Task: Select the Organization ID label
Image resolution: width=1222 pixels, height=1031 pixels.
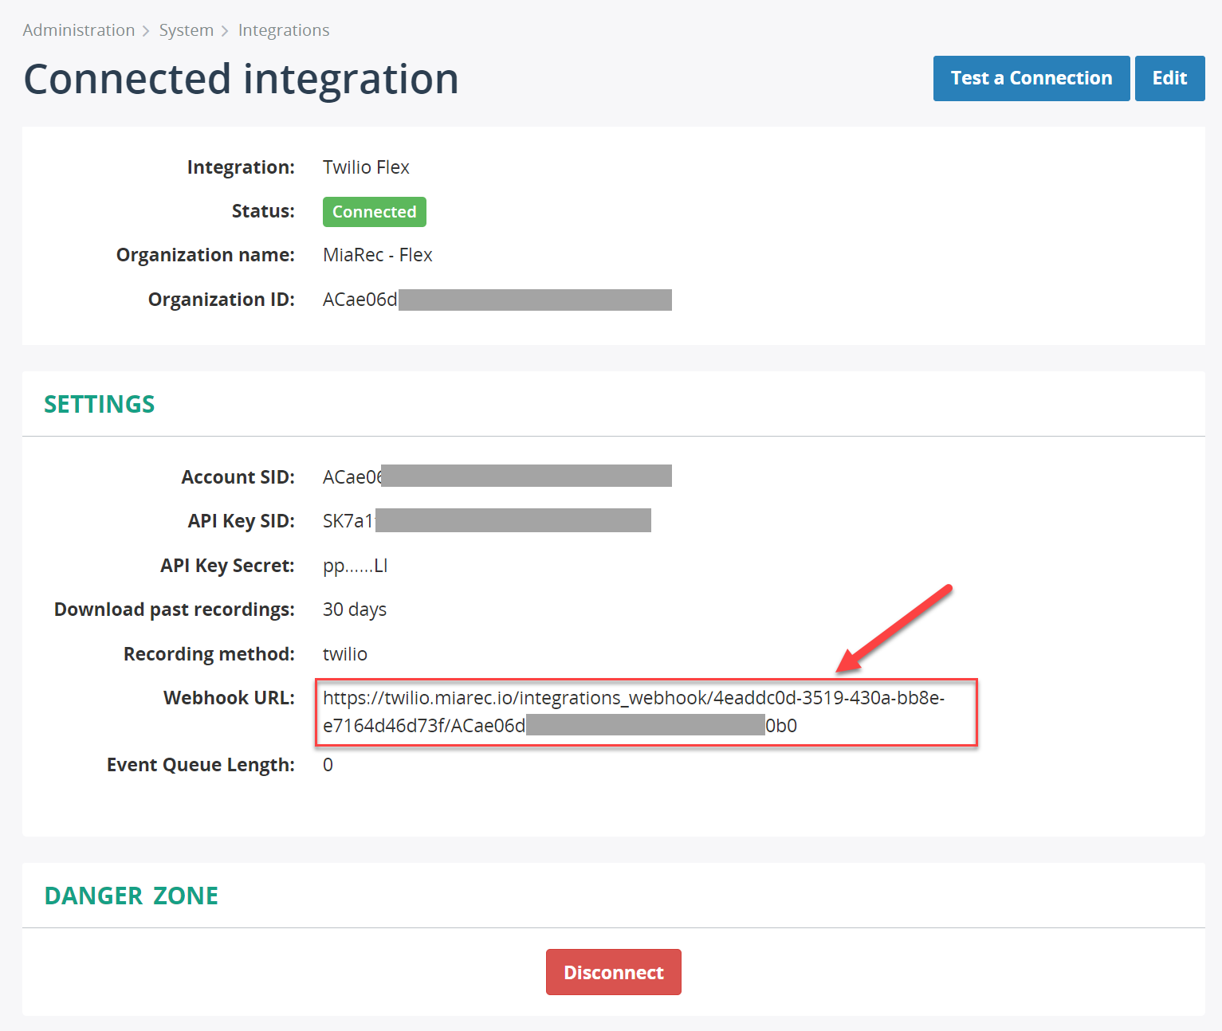Action: [x=222, y=300]
